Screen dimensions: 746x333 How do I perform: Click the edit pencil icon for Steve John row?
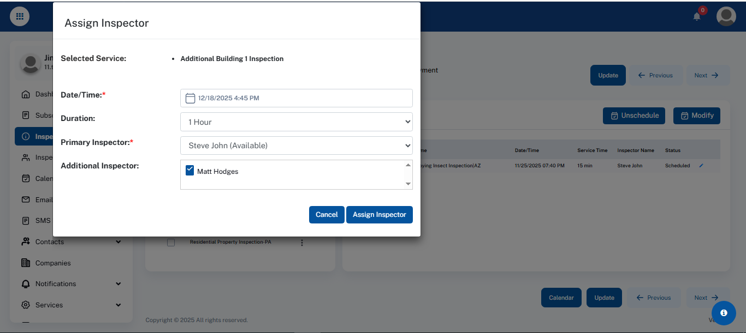pos(701,166)
